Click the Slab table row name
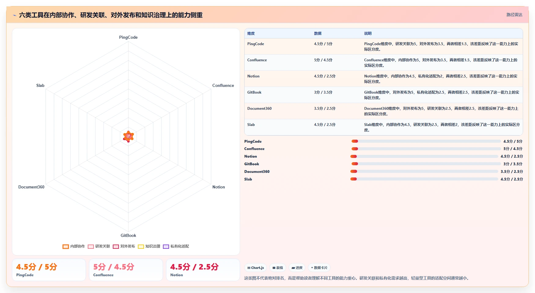Screen dimensions: 535x293 click(x=251, y=125)
